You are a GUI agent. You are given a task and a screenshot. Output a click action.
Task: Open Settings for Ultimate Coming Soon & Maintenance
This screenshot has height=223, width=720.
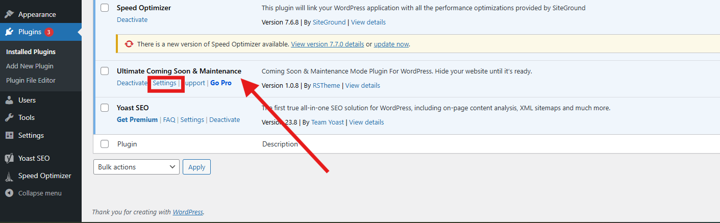164,83
